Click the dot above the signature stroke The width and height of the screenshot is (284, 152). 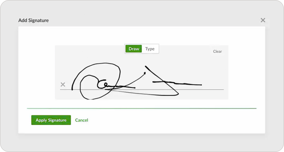pyautogui.click(x=145, y=73)
